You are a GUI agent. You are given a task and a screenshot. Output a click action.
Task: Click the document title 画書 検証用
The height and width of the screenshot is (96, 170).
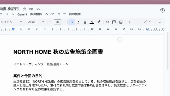(9, 9)
